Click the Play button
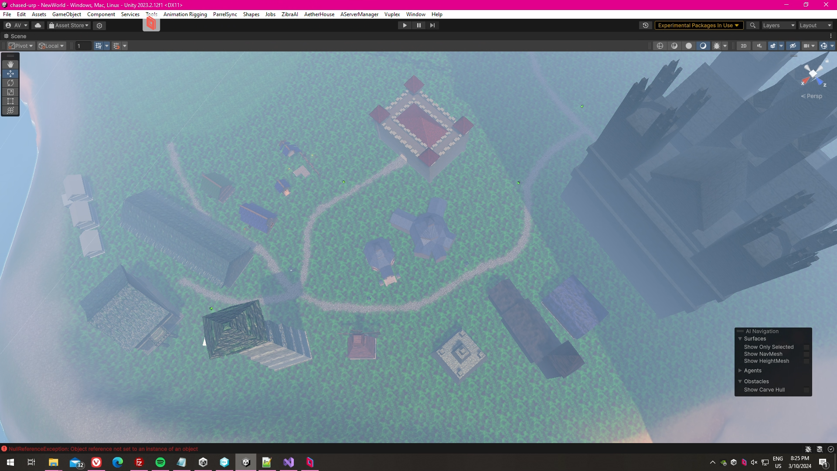The width and height of the screenshot is (837, 471). pyautogui.click(x=405, y=25)
